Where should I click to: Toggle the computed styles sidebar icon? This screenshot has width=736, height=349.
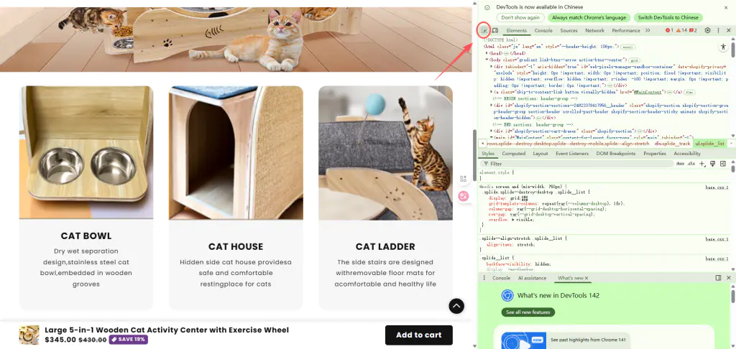723,164
